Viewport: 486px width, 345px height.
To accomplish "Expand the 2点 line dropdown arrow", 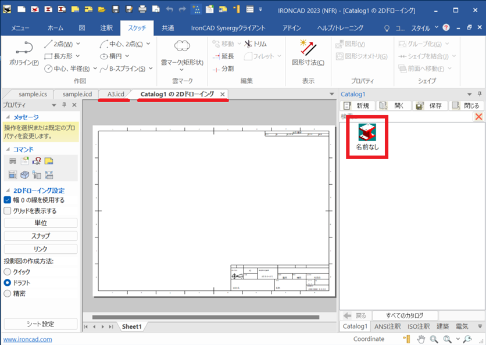I will (x=78, y=44).
